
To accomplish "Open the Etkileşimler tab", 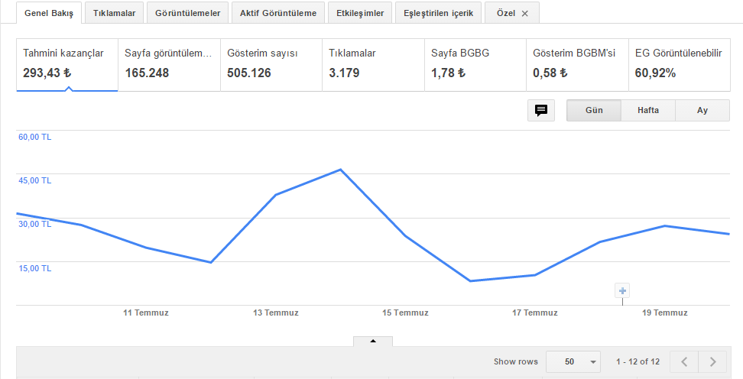I will (360, 13).
